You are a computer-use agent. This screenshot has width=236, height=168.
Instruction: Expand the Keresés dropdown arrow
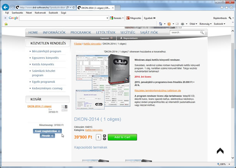[123, 18]
